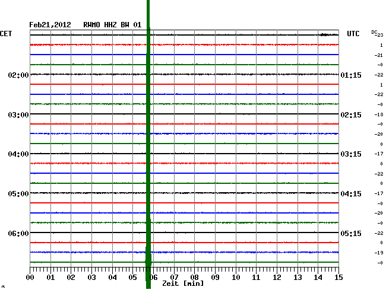The image size is (386, 293).
Task: Select the station label RWMO HHZ BW 01
Action: 112,25
